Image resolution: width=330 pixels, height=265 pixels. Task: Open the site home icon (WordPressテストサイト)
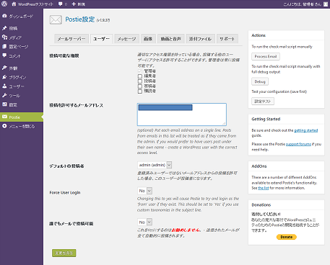pos(32,4)
